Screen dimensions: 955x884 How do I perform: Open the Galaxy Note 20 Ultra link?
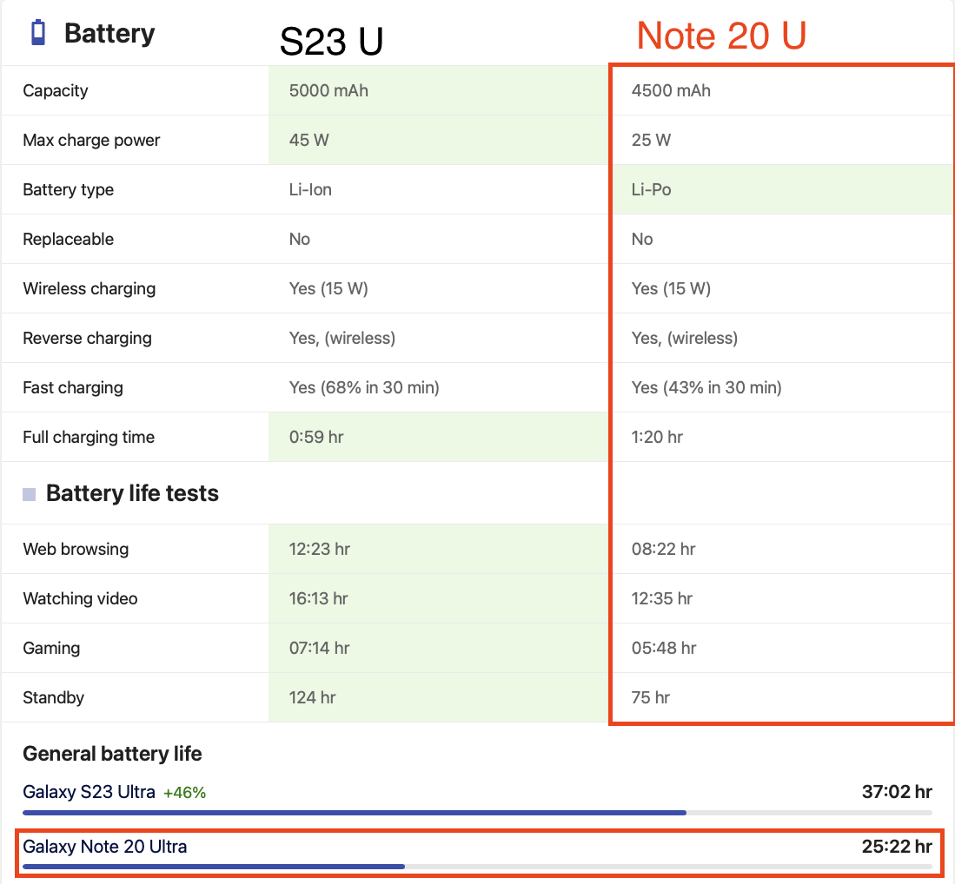click(x=105, y=847)
